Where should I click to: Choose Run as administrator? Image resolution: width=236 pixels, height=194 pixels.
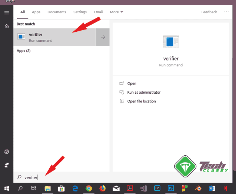144,93
